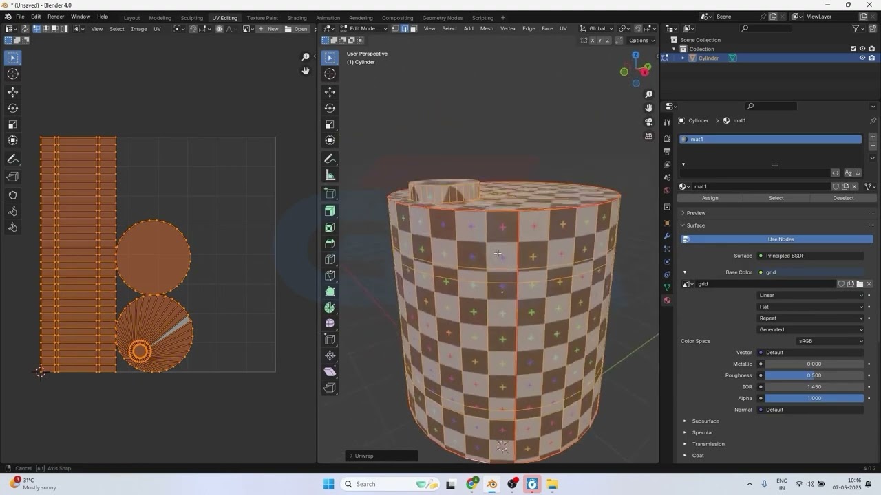881x495 pixels.
Task: Select the Grab tool in UV editor
Action: pos(12,195)
